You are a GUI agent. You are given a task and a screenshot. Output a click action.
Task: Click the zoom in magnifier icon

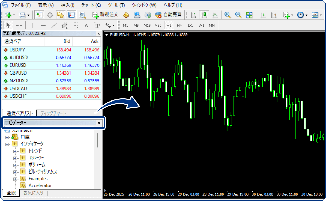[227, 15]
